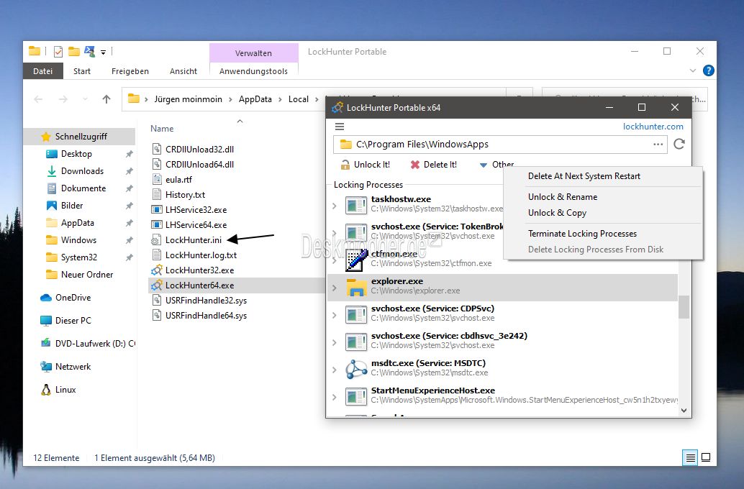Open Linux in navigation pane
Screen dimensions: 744x489
(x=65, y=390)
